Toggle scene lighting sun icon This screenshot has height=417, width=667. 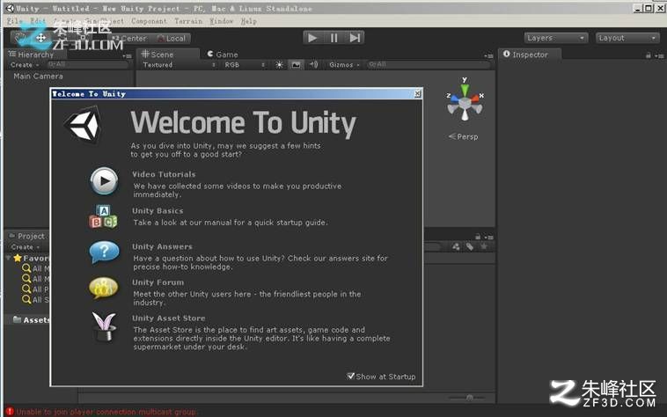(x=279, y=64)
